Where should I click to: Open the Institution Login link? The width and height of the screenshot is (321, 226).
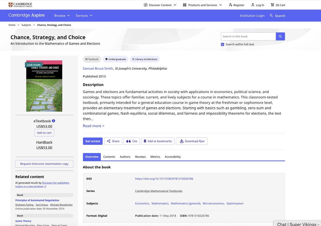pos(252,16)
